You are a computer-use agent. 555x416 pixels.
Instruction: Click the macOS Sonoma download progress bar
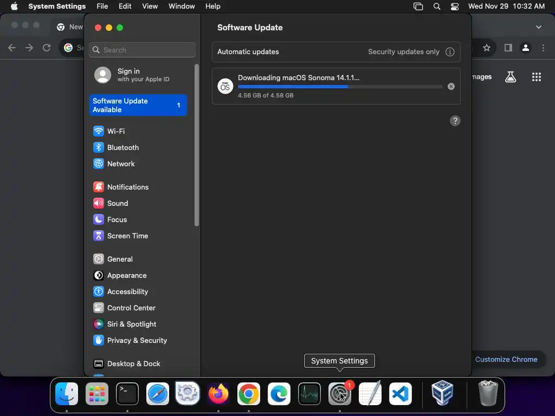pyautogui.click(x=340, y=87)
